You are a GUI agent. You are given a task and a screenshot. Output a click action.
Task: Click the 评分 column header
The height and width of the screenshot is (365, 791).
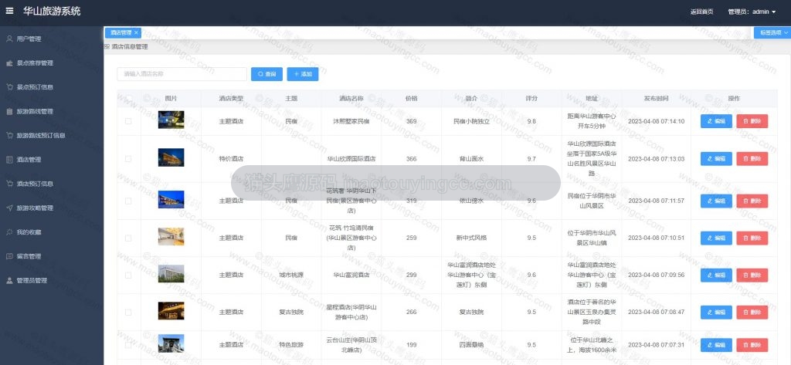(x=531, y=98)
